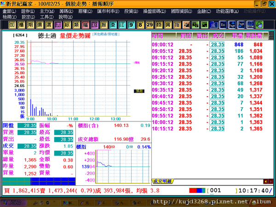276x207 pixels.
Task: Select the 10:15:12 trade row
Action: click(x=207, y=129)
